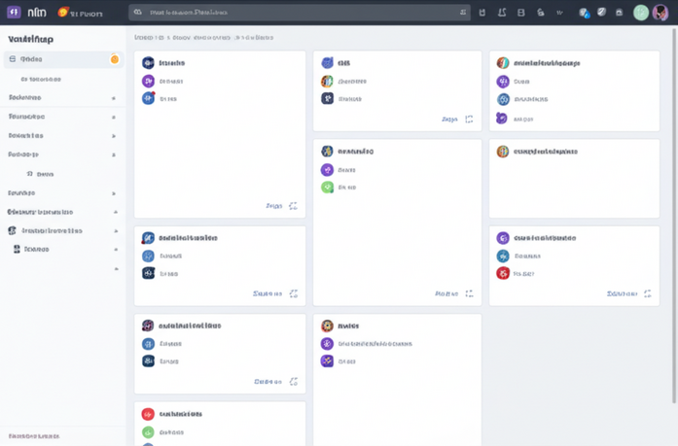The height and width of the screenshot is (446, 678).
Task: Click the vertical scrollbar at the window's right edge
Action: pos(674,216)
